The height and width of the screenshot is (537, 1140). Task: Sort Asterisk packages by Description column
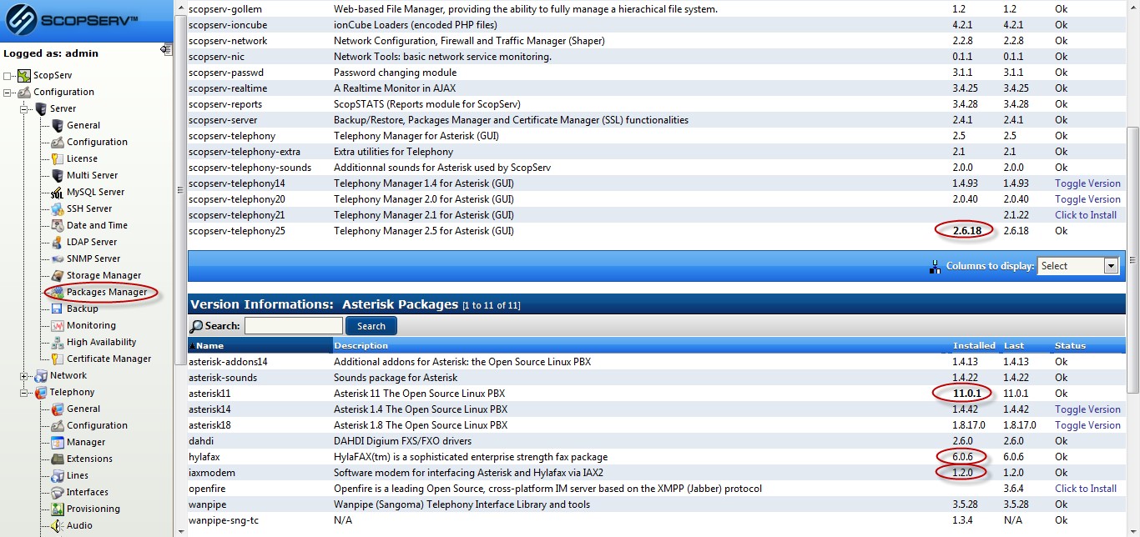361,345
